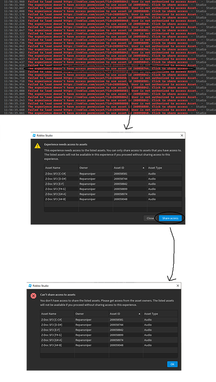This screenshot has width=216, height=382.
Task: Click Audio type of [E-F] in Experience needs access dialog
Action: tap(152, 184)
